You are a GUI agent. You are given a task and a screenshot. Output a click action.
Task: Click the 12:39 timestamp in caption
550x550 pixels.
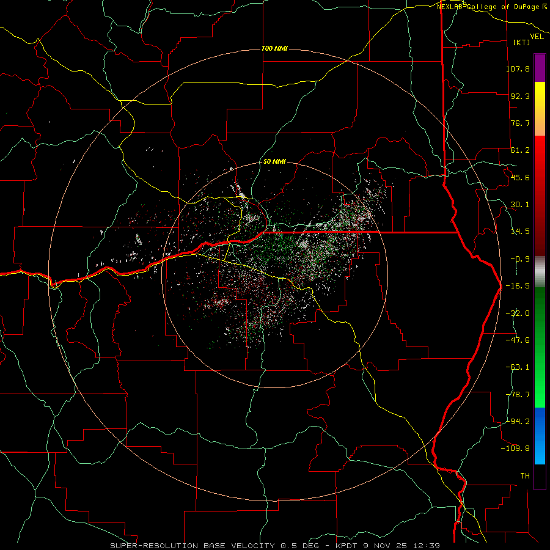pos(427,546)
